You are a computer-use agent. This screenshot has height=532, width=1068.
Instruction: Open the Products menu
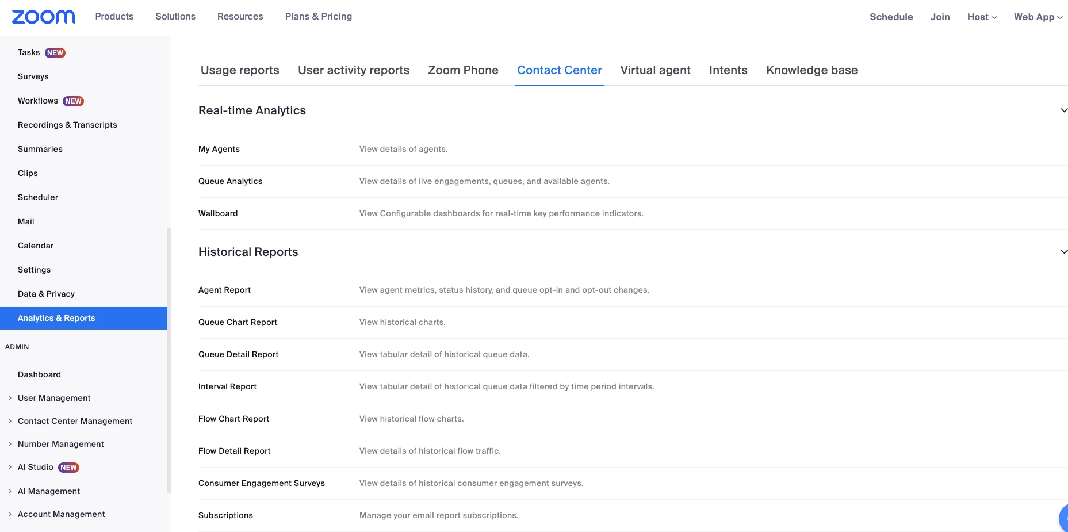point(114,17)
